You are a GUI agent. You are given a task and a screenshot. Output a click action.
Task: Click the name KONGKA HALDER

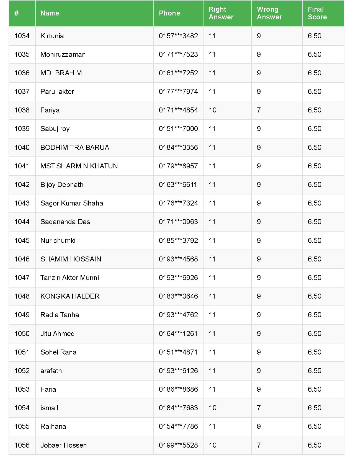tap(70, 296)
